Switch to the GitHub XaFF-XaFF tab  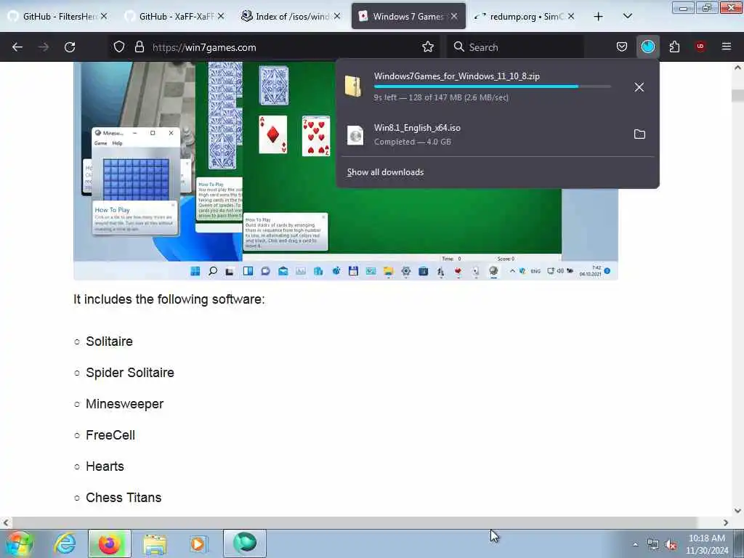174,17
